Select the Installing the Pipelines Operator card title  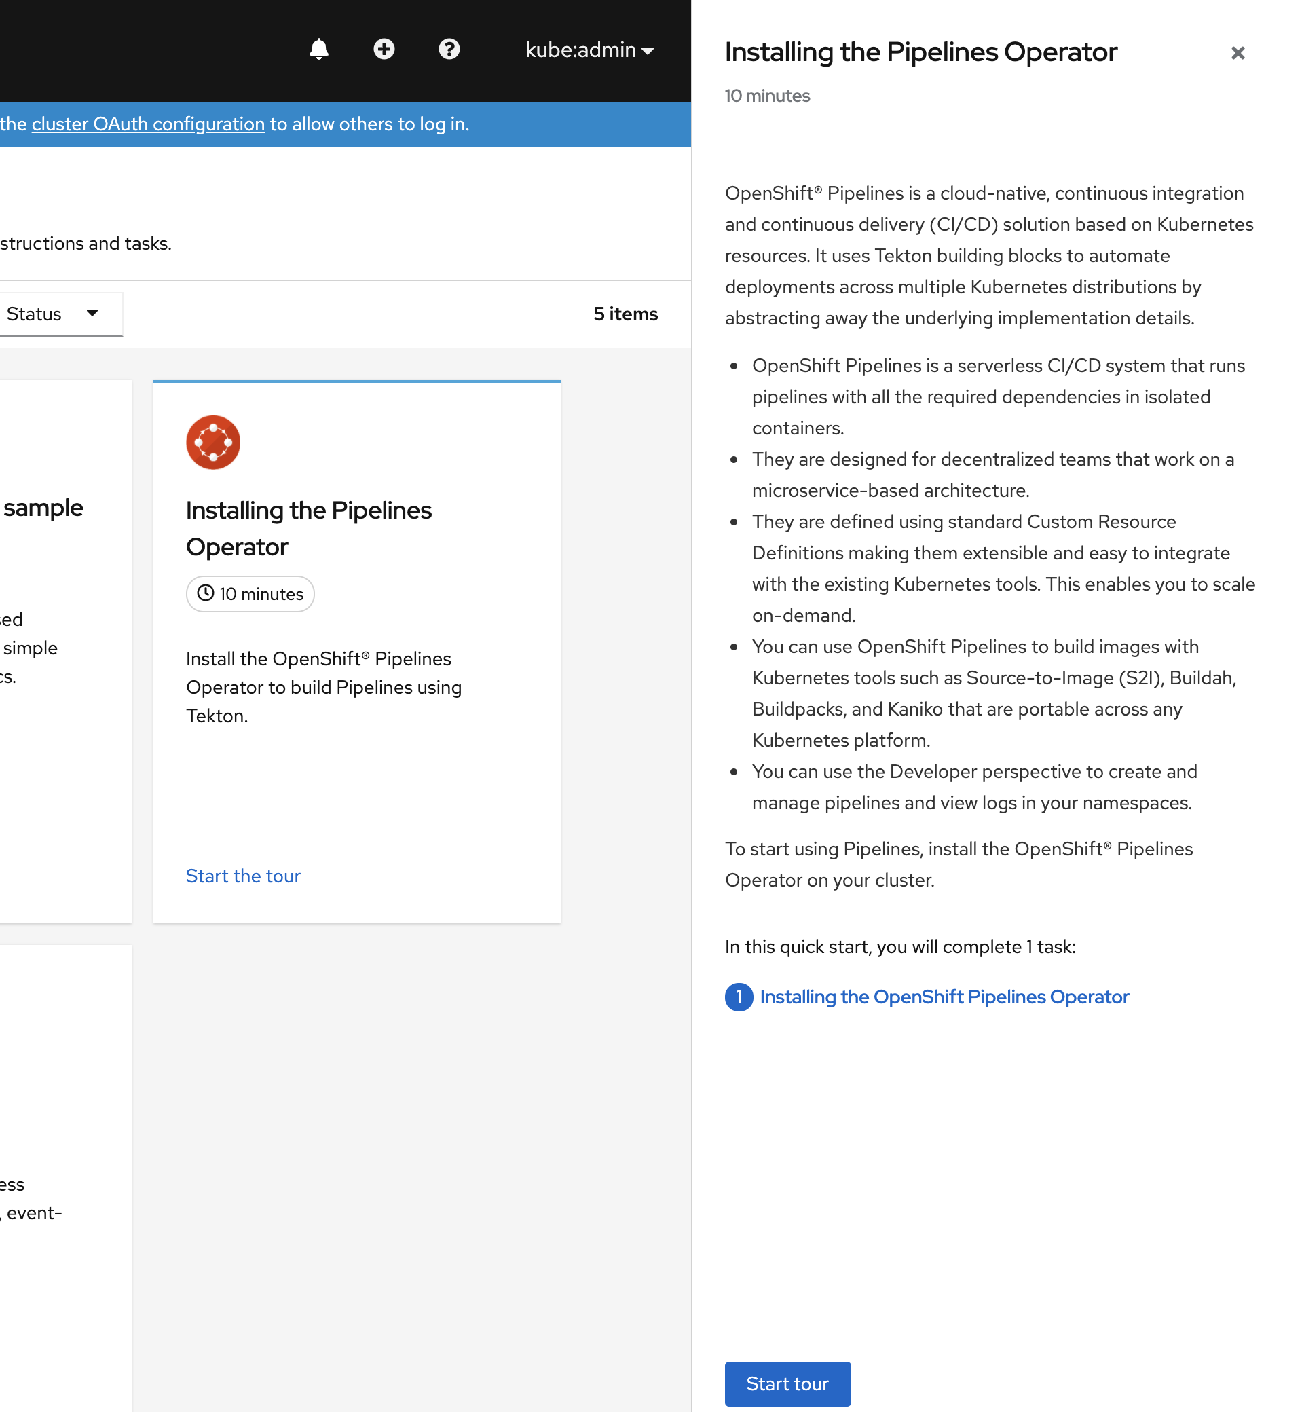tap(309, 528)
